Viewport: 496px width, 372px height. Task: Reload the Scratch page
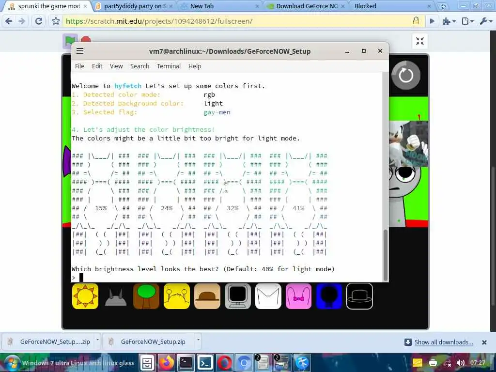39,21
